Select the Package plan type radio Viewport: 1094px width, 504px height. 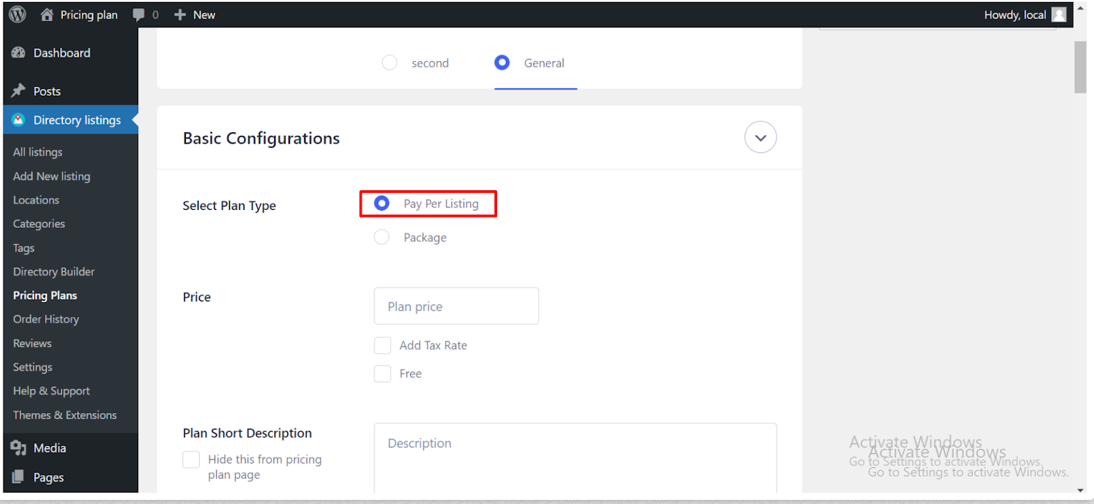(x=382, y=237)
